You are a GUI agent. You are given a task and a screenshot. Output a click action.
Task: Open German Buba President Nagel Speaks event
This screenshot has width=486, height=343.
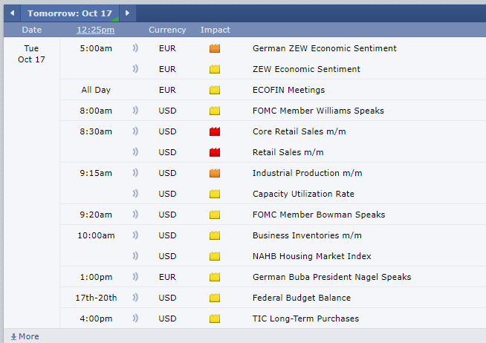coord(331,277)
